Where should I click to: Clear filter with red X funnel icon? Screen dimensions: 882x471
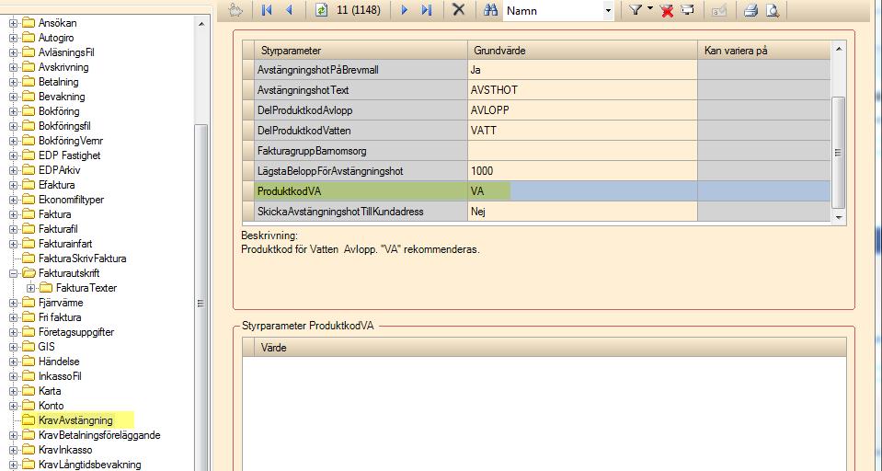[x=667, y=10]
